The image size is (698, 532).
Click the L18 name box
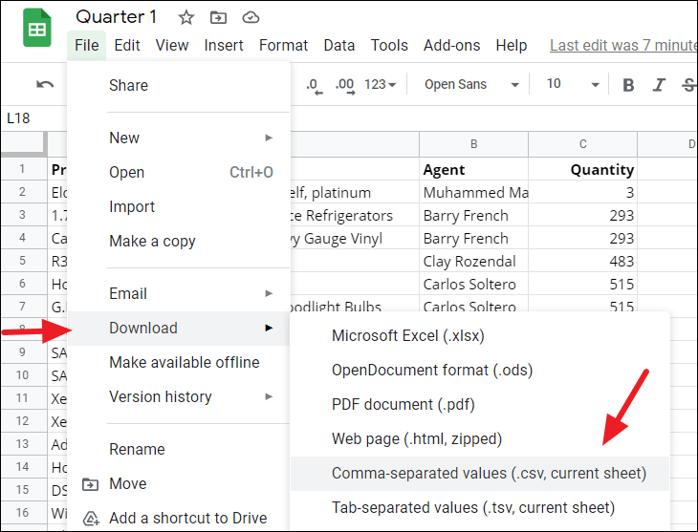pos(19,118)
